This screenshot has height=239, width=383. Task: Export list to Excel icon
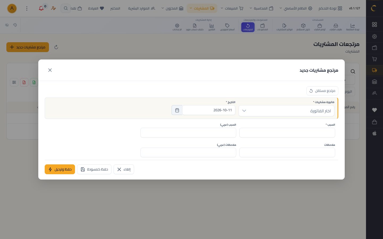coord(34,82)
